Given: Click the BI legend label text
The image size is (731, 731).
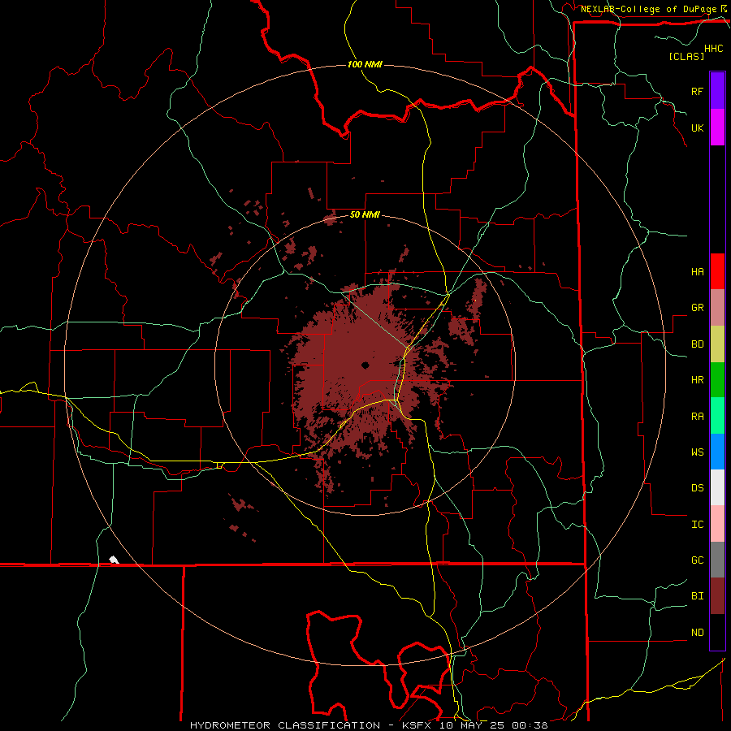Looking at the screenshot, I should (697, 596).
